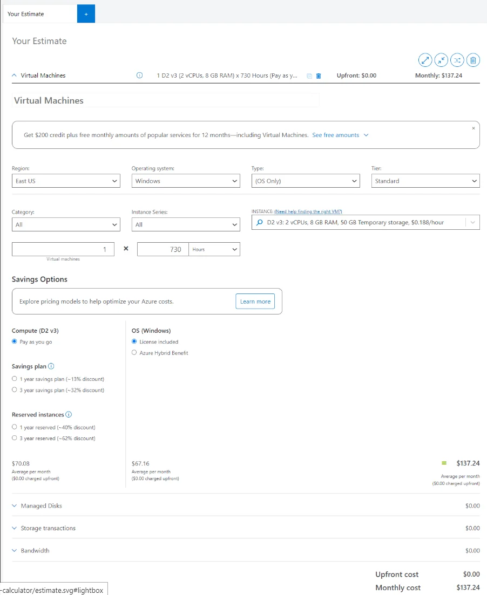Image resolution: width=487 pixels, height=595 pixels.
Task: Select 3 year savings plan option
Action: 15,389
